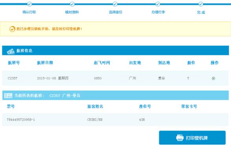
Task: Click the arrival city 曼谷 cell
Action: pos(161,78)
